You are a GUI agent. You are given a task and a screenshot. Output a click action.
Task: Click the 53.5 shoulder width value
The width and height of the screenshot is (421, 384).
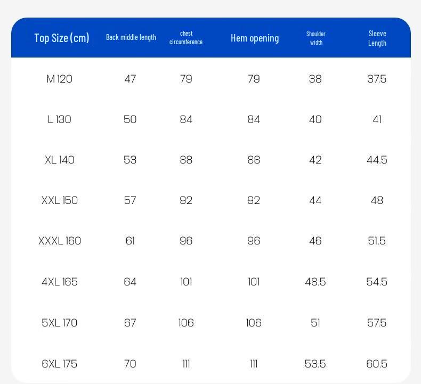tap(315, 364)
